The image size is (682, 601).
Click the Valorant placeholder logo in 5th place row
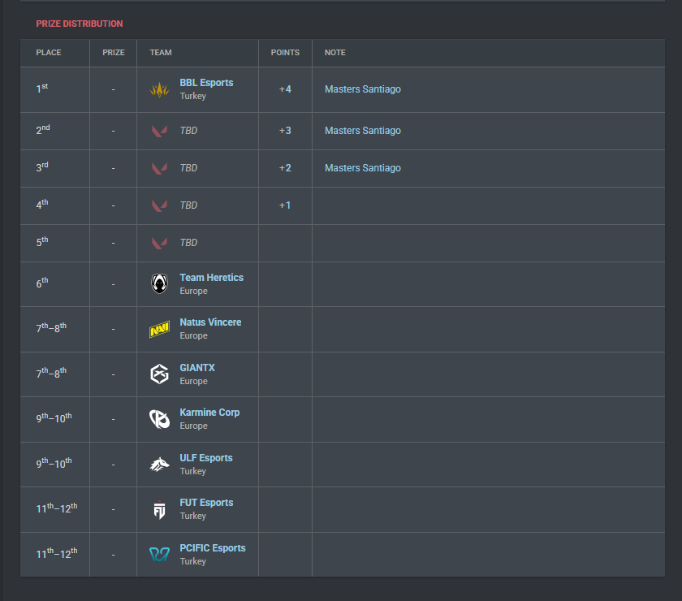point(159,244)
